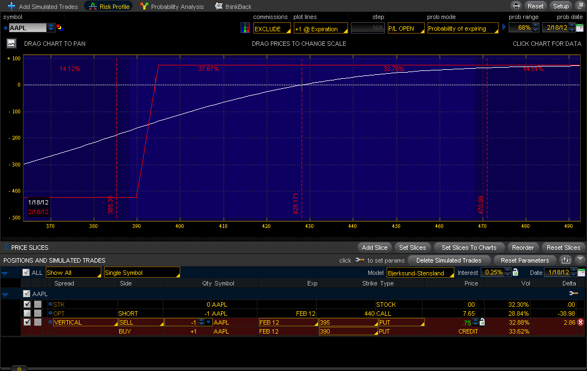
Task: Open the symbol dropdown arrow next to AAPL
Action: click(x=50, y=27)
